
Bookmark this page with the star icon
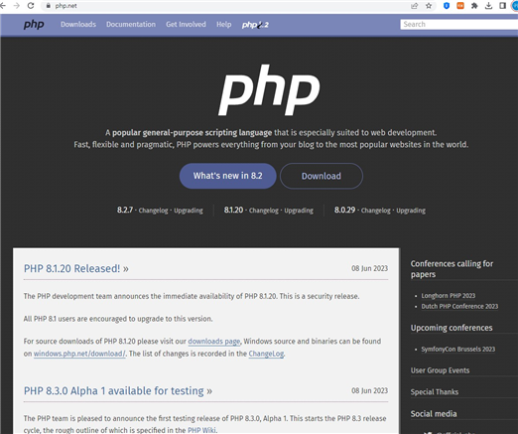tap(429, 6)
